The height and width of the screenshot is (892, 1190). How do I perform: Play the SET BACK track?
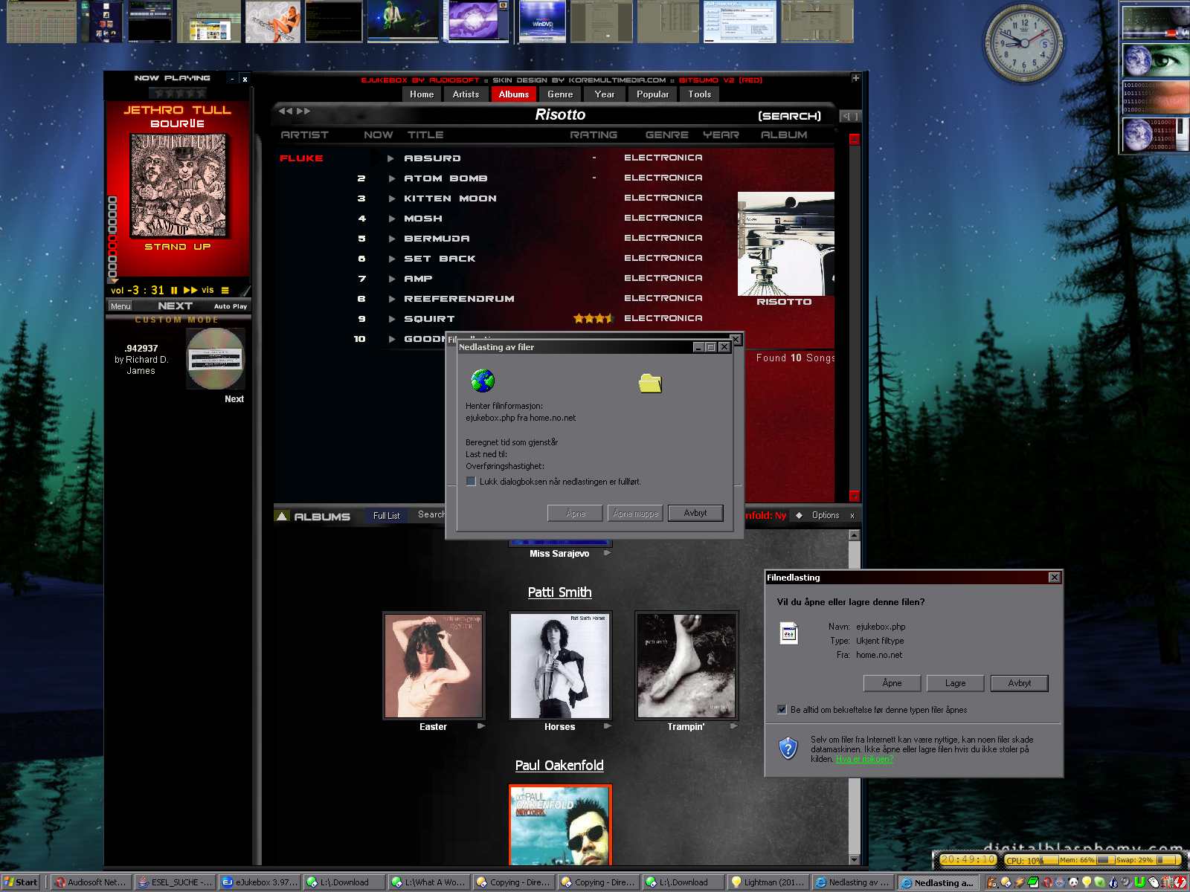392,259
